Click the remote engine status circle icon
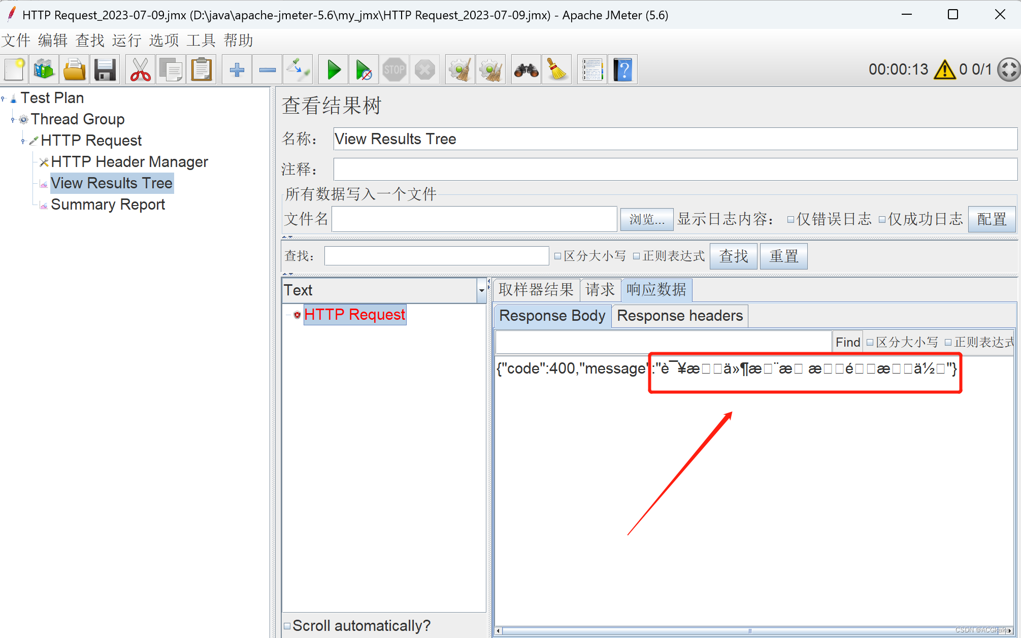 tap(1009, 70)
